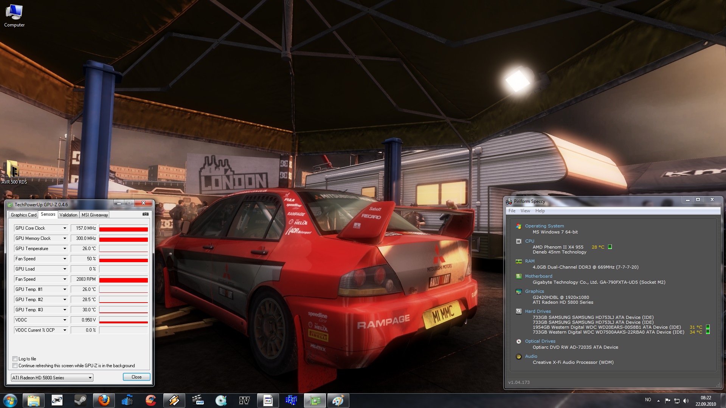This screenshot has height=408, width=726.
Task: Open the View menu in Speccy
Action: pos(525,211)
